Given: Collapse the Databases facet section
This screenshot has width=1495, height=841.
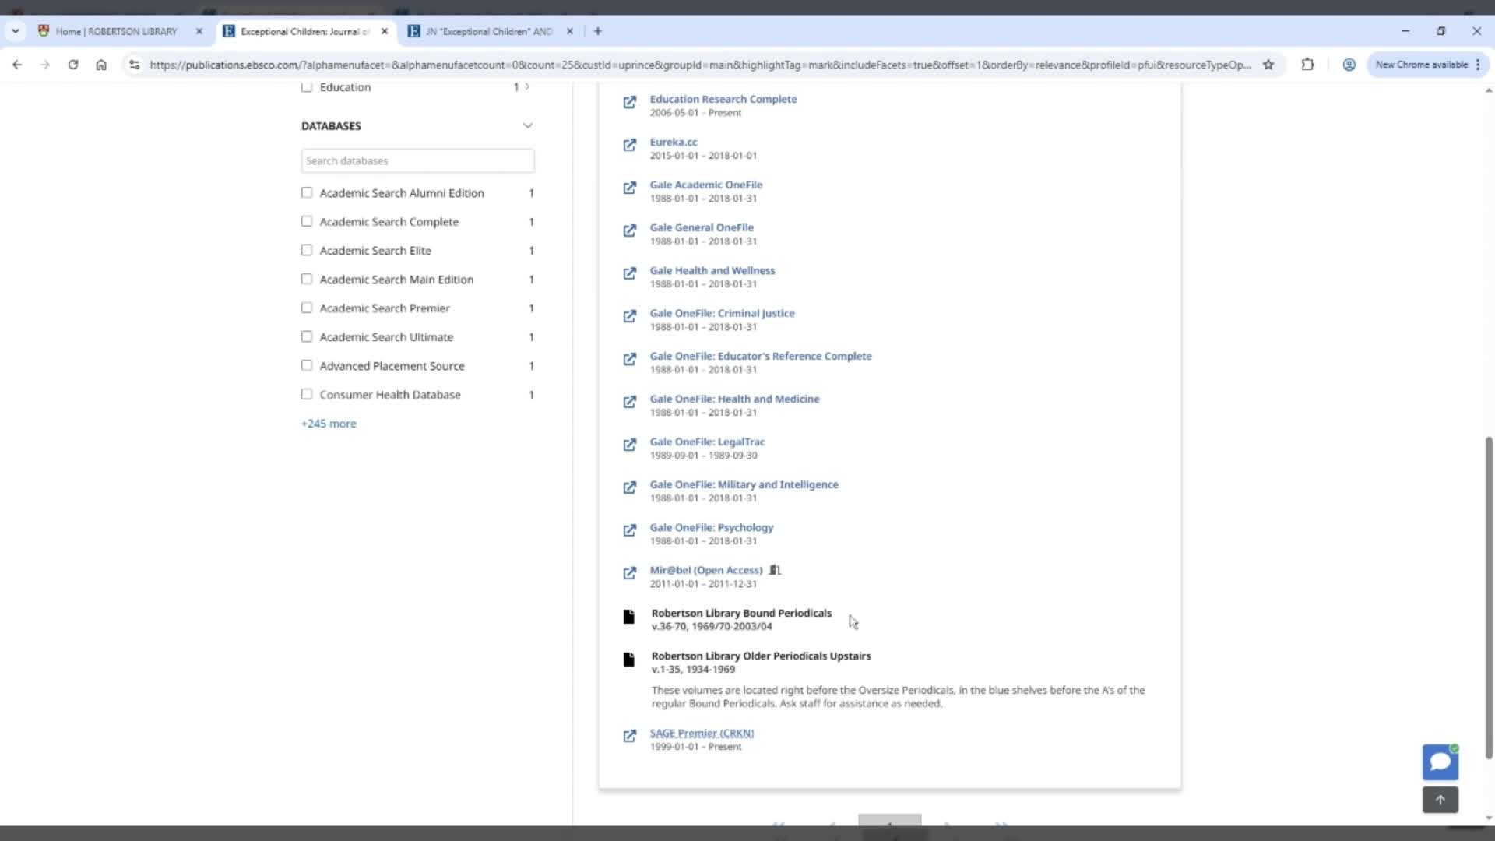Looking at the screenshot, I should click(527, 126).
